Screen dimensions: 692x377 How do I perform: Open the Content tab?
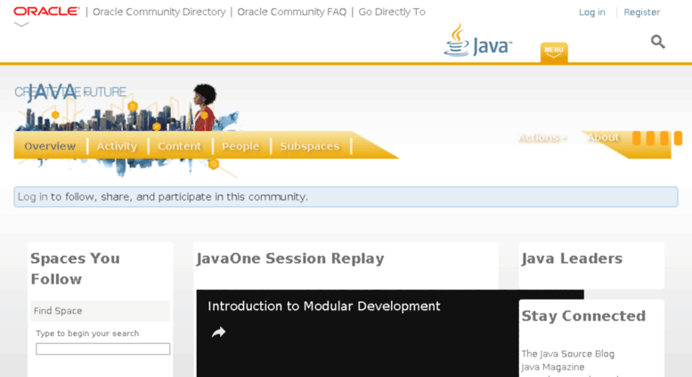[179, 146]
